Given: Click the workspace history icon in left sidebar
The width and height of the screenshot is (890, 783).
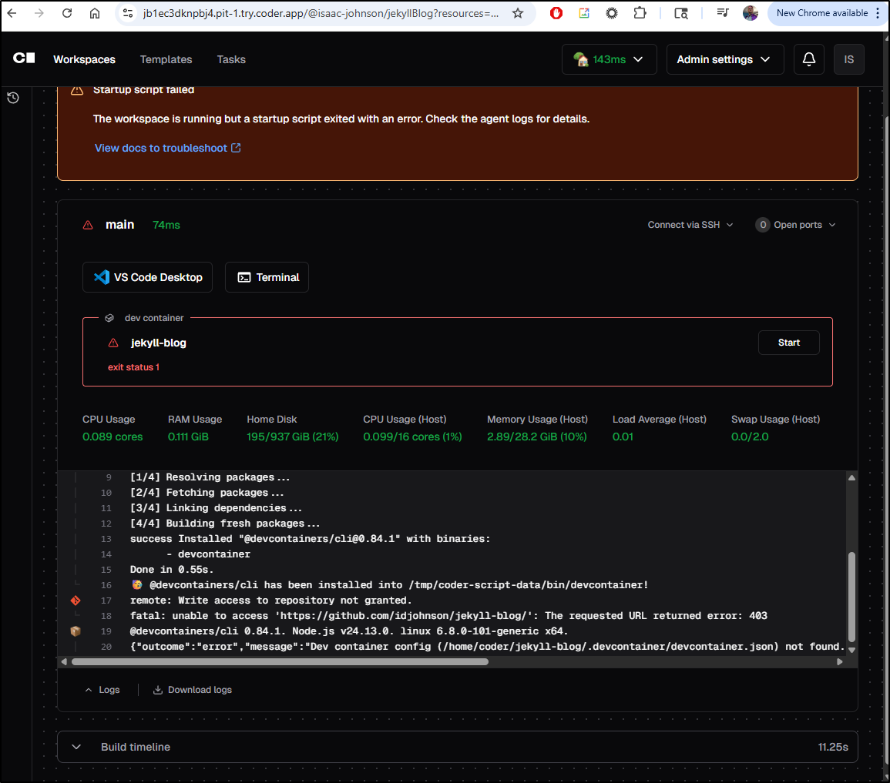Looking at the screenshot, I should point(12,98).
